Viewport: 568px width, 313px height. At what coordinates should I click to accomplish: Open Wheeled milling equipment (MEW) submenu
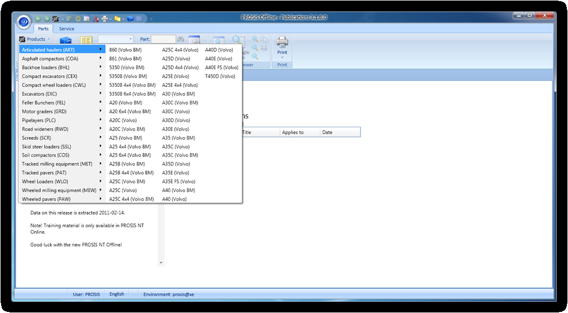62,190
